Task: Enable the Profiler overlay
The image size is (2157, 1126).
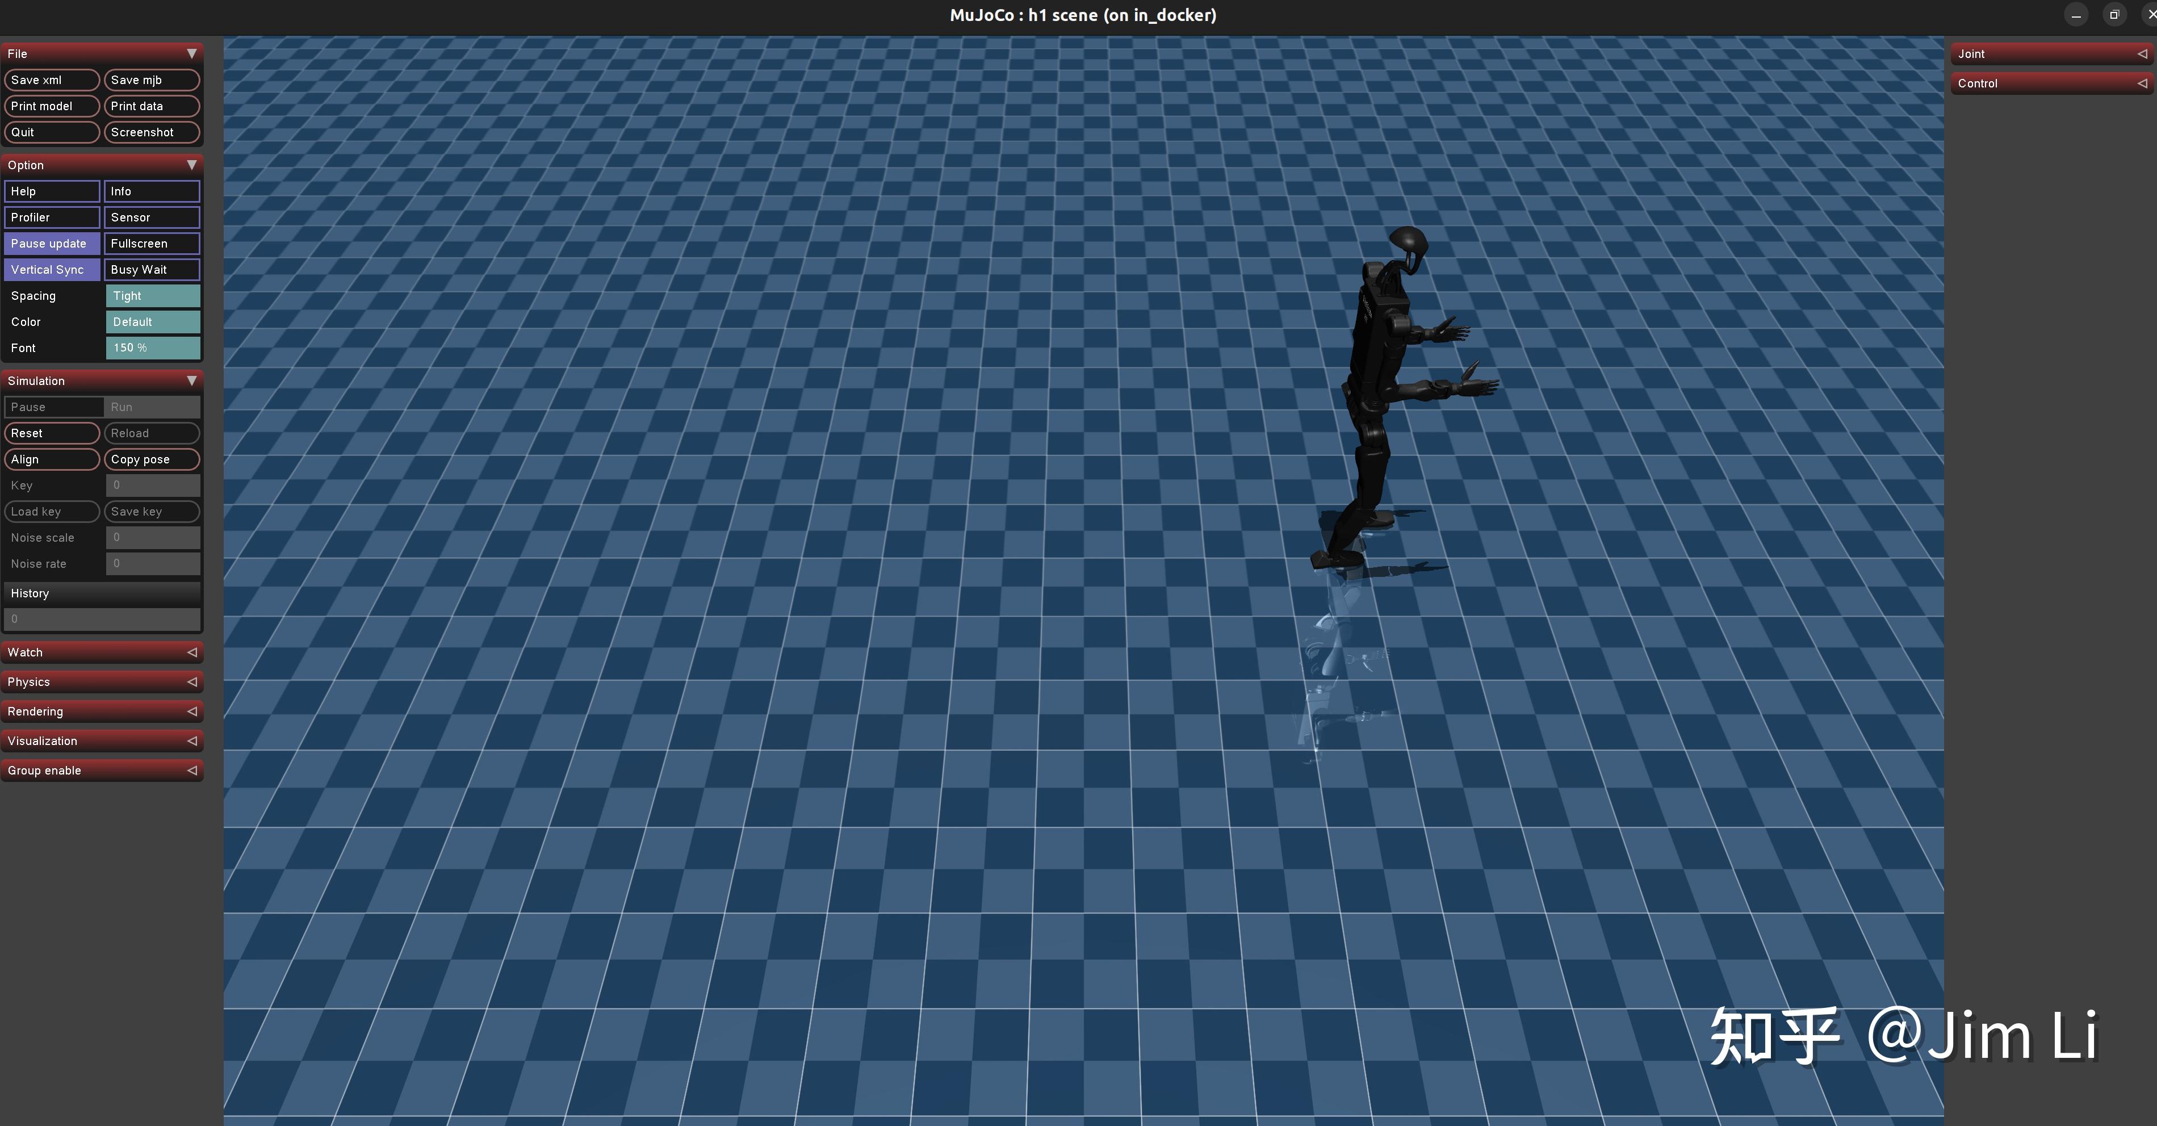Action: (x=52, y=217)
